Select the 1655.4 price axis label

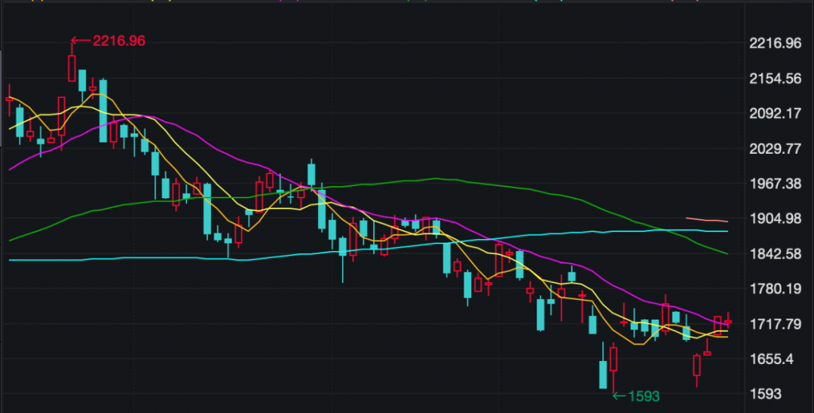pyautogui.click(x=772, y=359)
